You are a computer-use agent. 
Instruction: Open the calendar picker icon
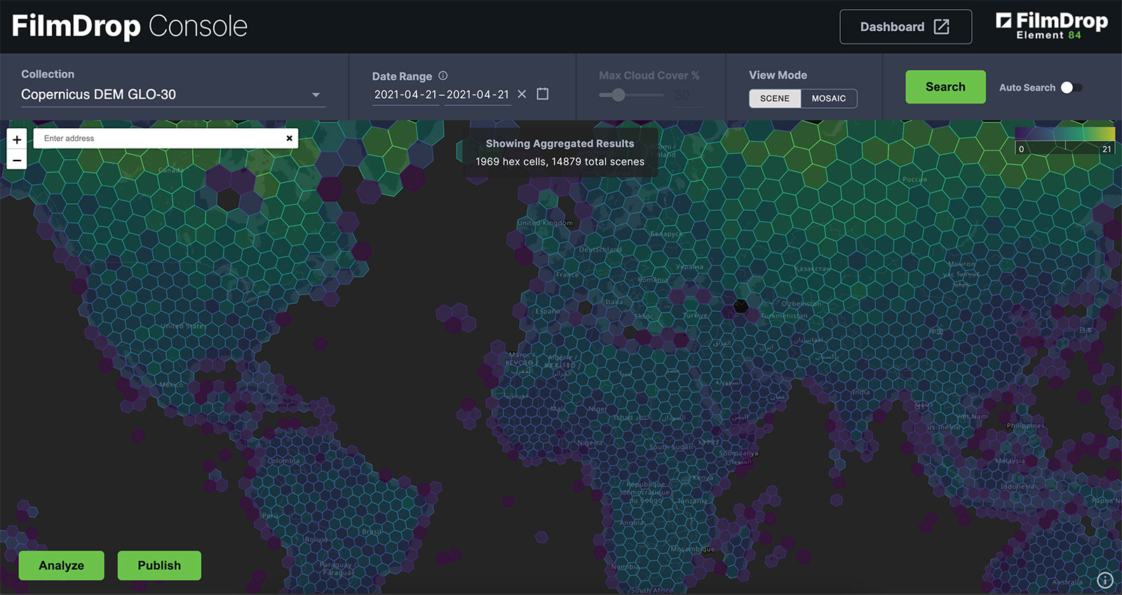(x=543, y=94)
